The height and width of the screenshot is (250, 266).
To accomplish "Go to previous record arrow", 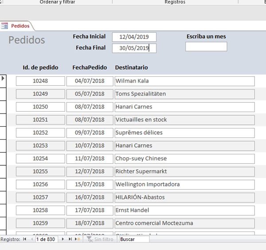I will (32, 239).
